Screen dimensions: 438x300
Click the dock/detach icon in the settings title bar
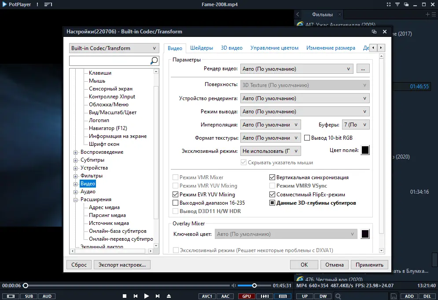(x=374, y=32)
